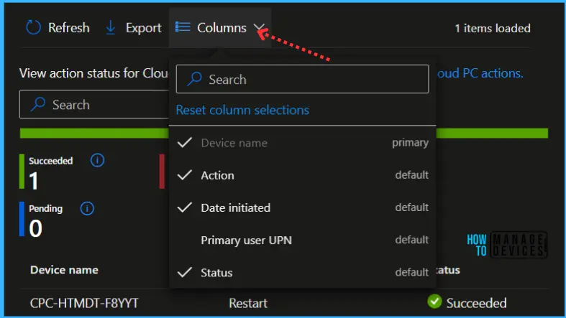Collapse the Columns dropdown chevron
Image resolution: width=566 pixels, height=318 pixels.
[259, 27]
